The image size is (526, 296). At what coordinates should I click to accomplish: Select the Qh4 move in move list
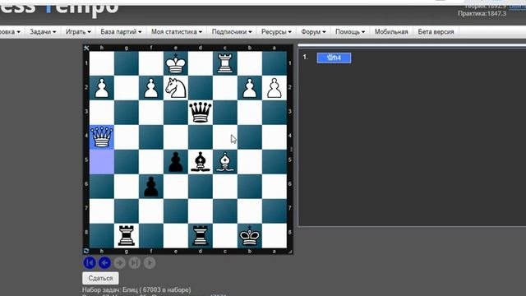point(334,58)
